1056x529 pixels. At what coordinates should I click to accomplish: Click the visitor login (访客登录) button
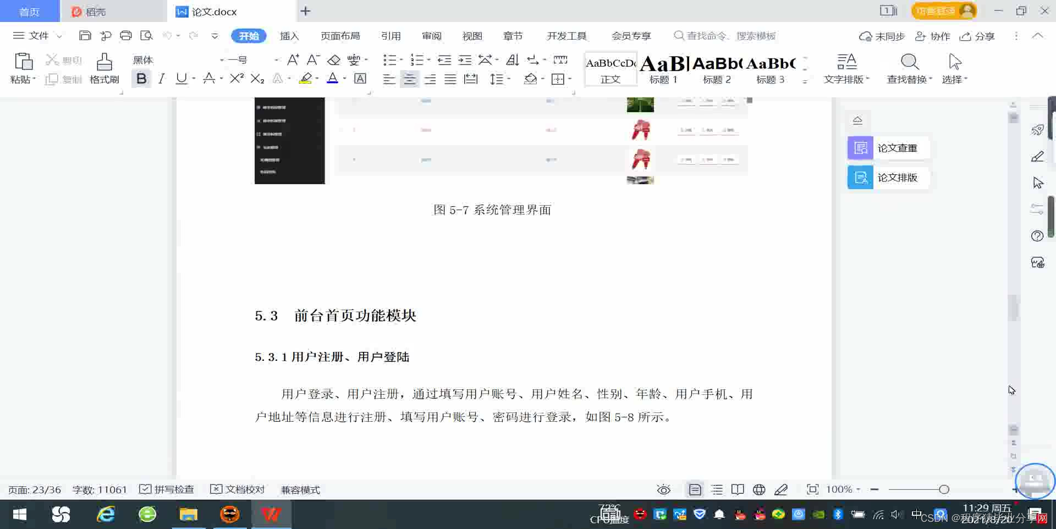coord(944,11)
